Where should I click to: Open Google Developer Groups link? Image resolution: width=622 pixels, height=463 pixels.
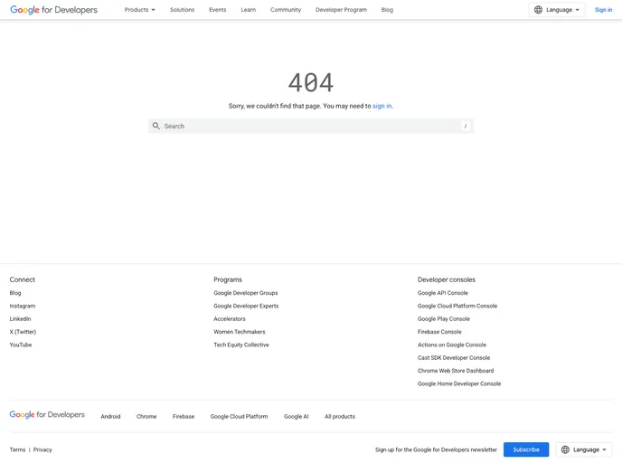(x=246, y=293)
